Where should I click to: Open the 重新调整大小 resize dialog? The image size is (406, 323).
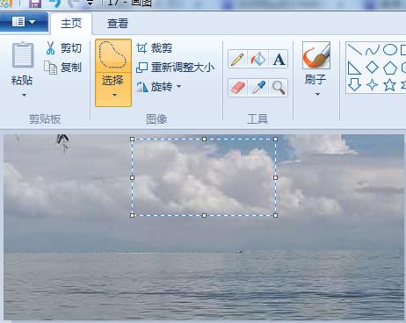point(175,68)
